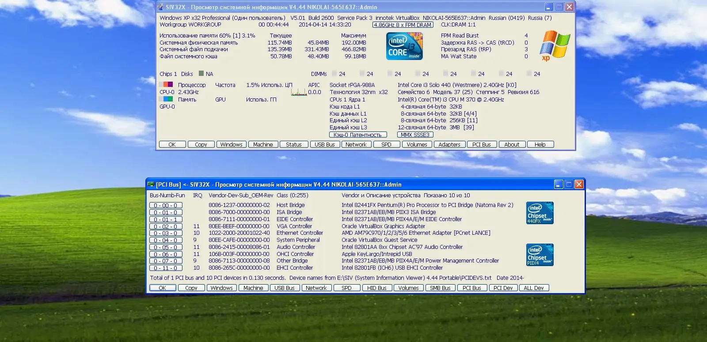Viewport: 707px width, 342px height.
Task: Click the SIV32X main window title icon
Action: pos(161,7)
